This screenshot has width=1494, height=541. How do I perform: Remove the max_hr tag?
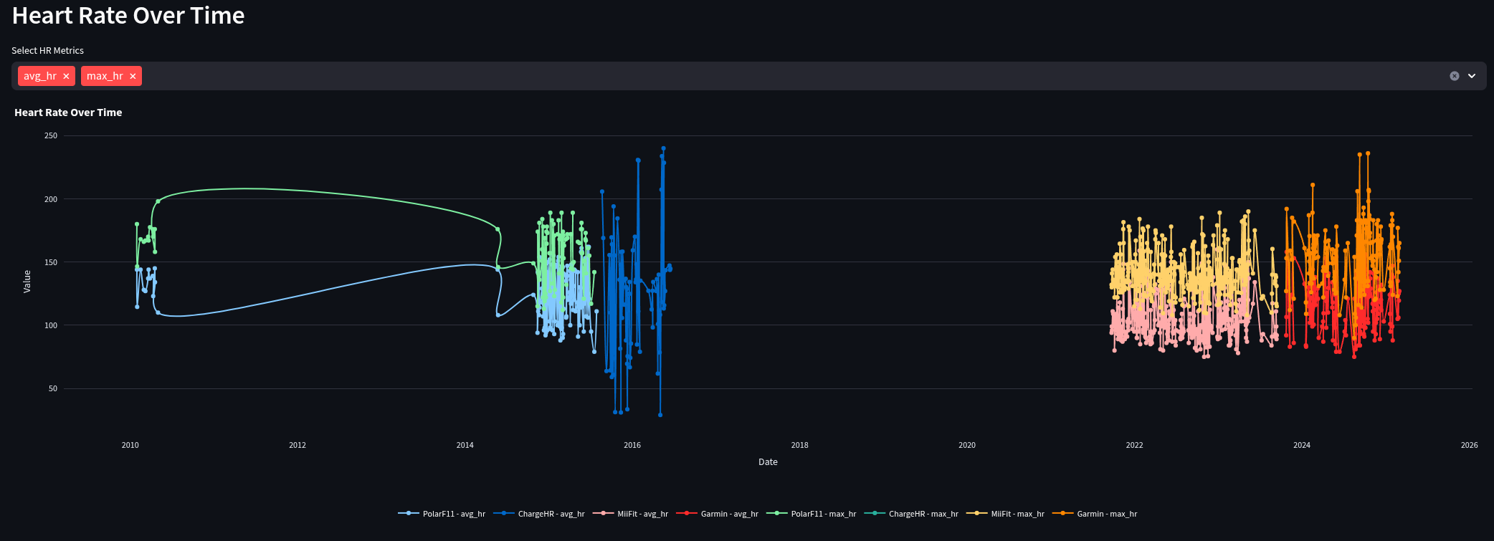pos(133,76)
